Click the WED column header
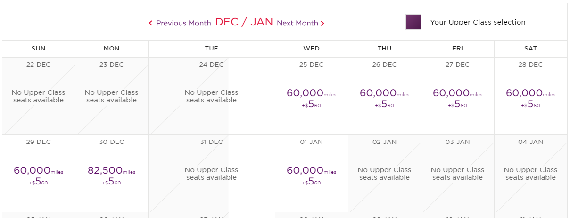The width and height of the screenshot is (570, 218). pyautogui.click(x=312, y=49)
